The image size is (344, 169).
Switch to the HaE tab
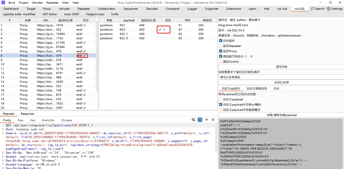tap(267, 9)
